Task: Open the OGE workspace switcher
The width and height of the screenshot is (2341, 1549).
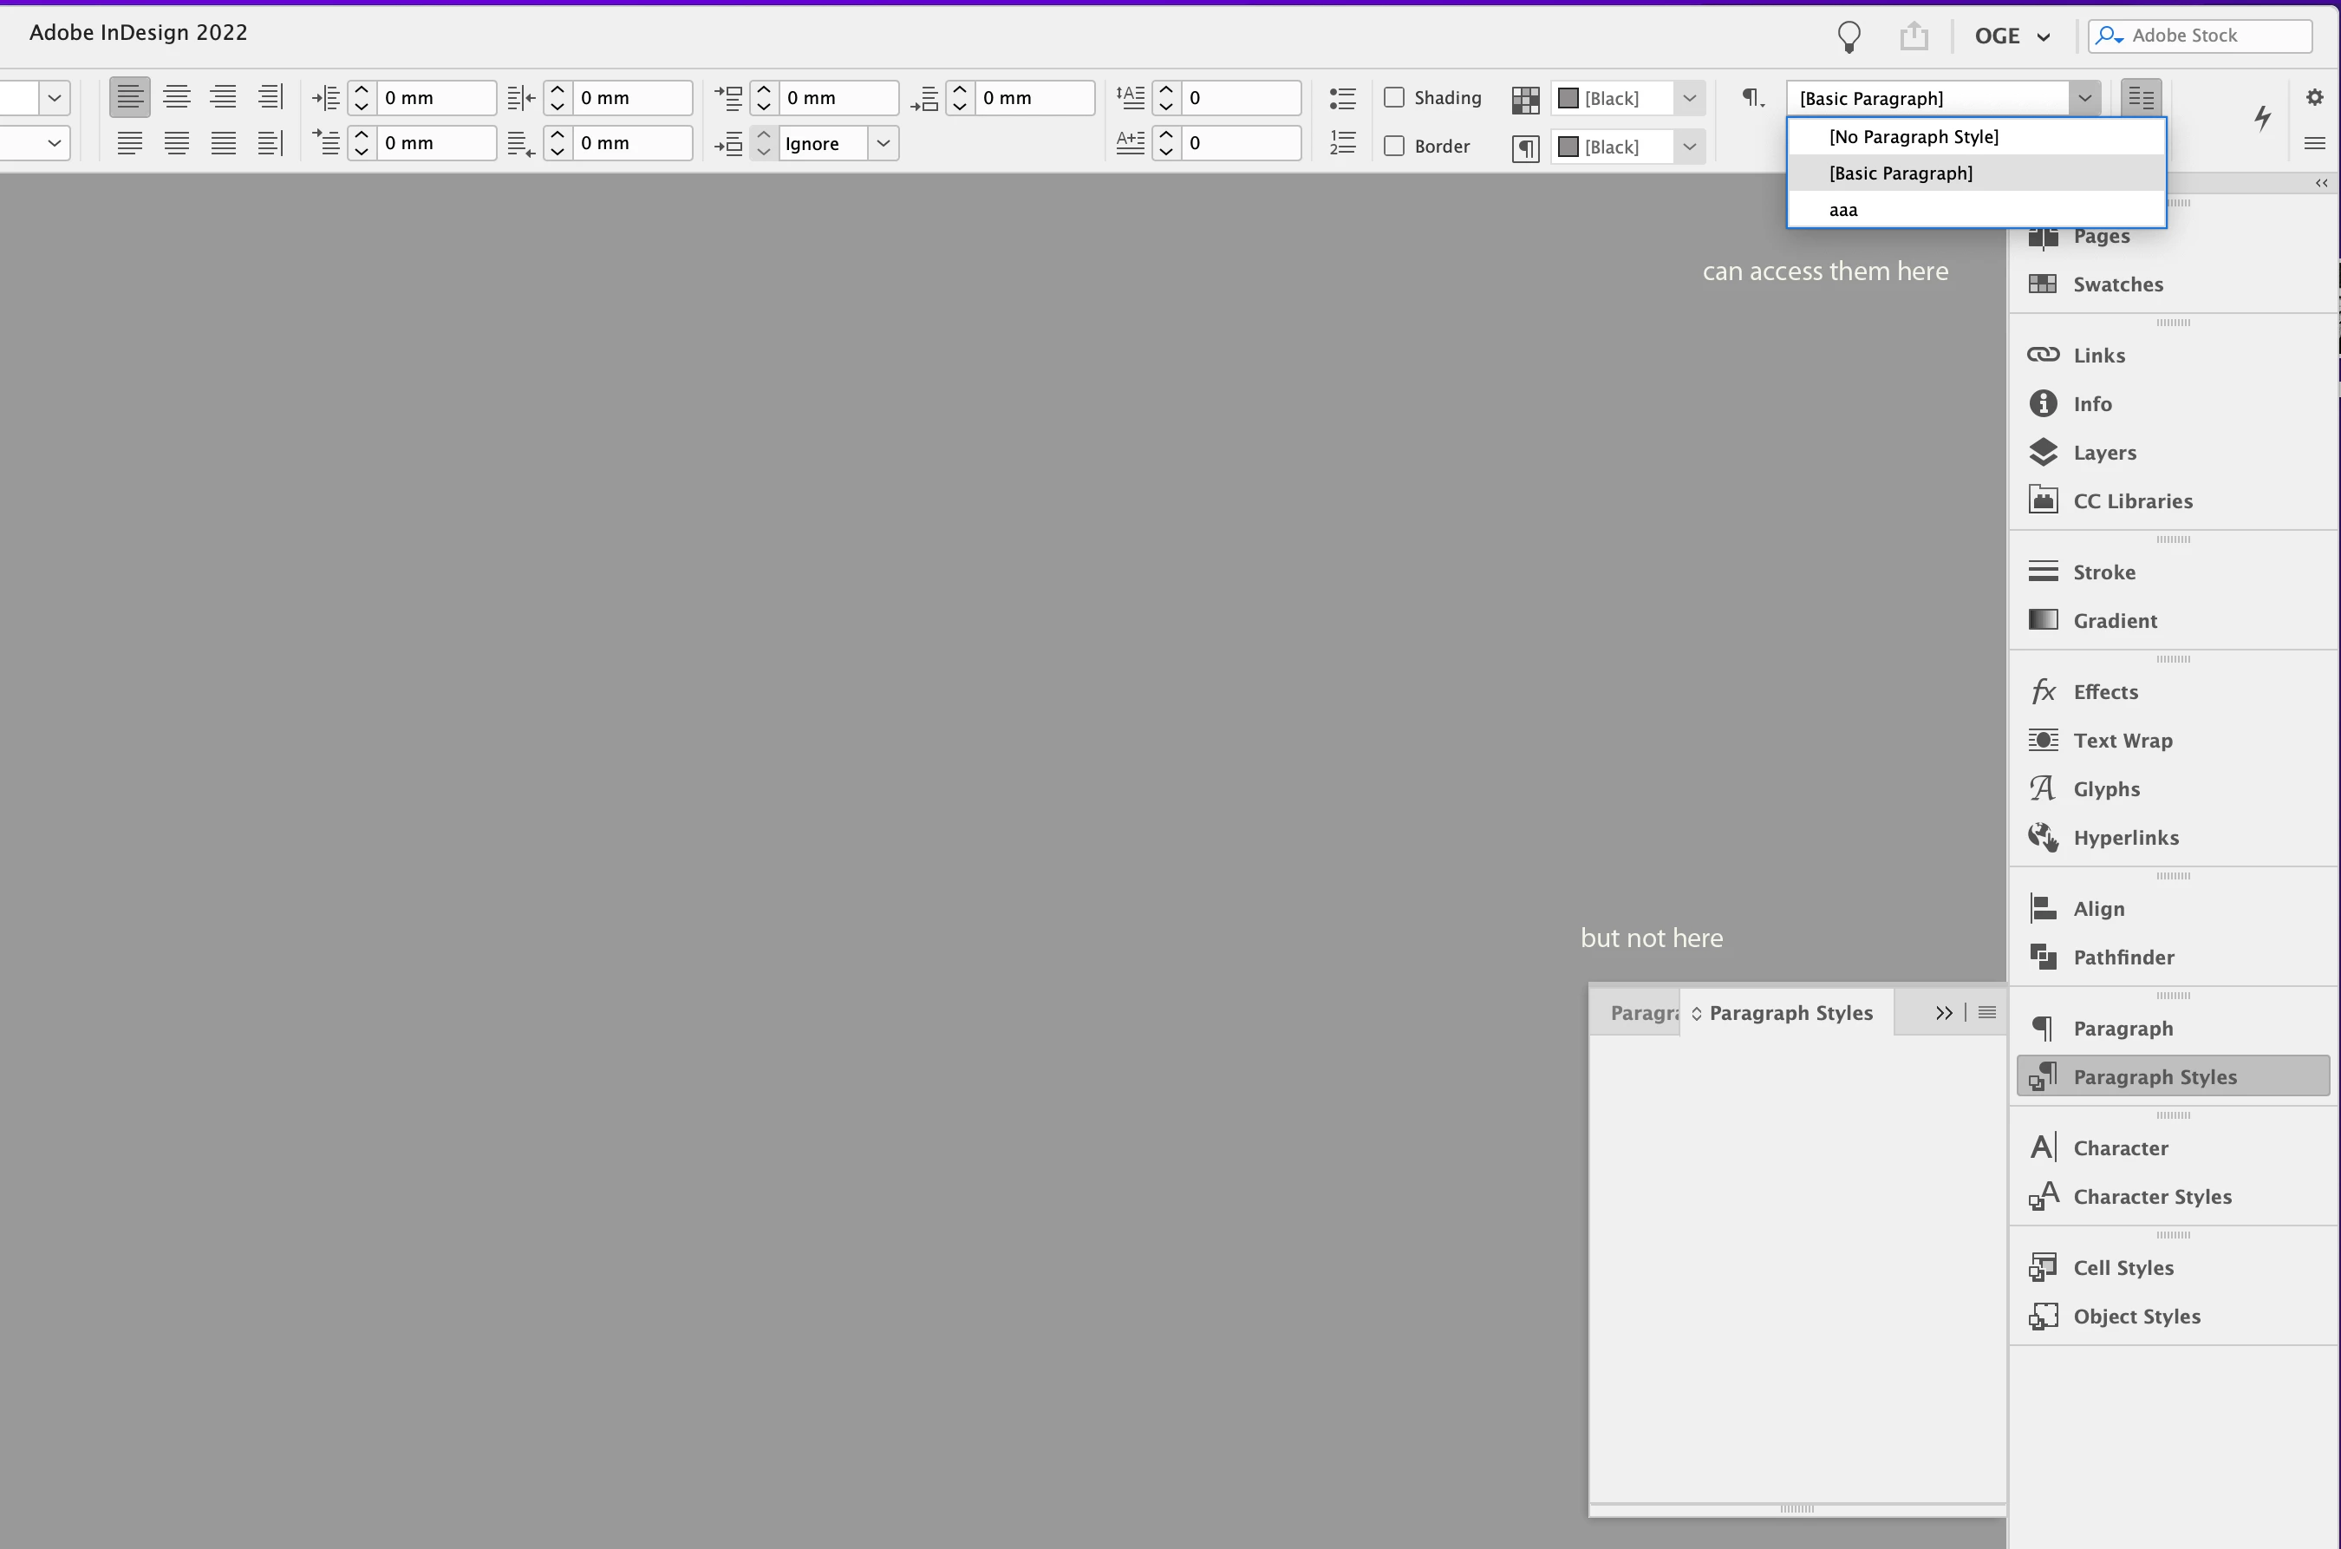Action: point(2012,36)
